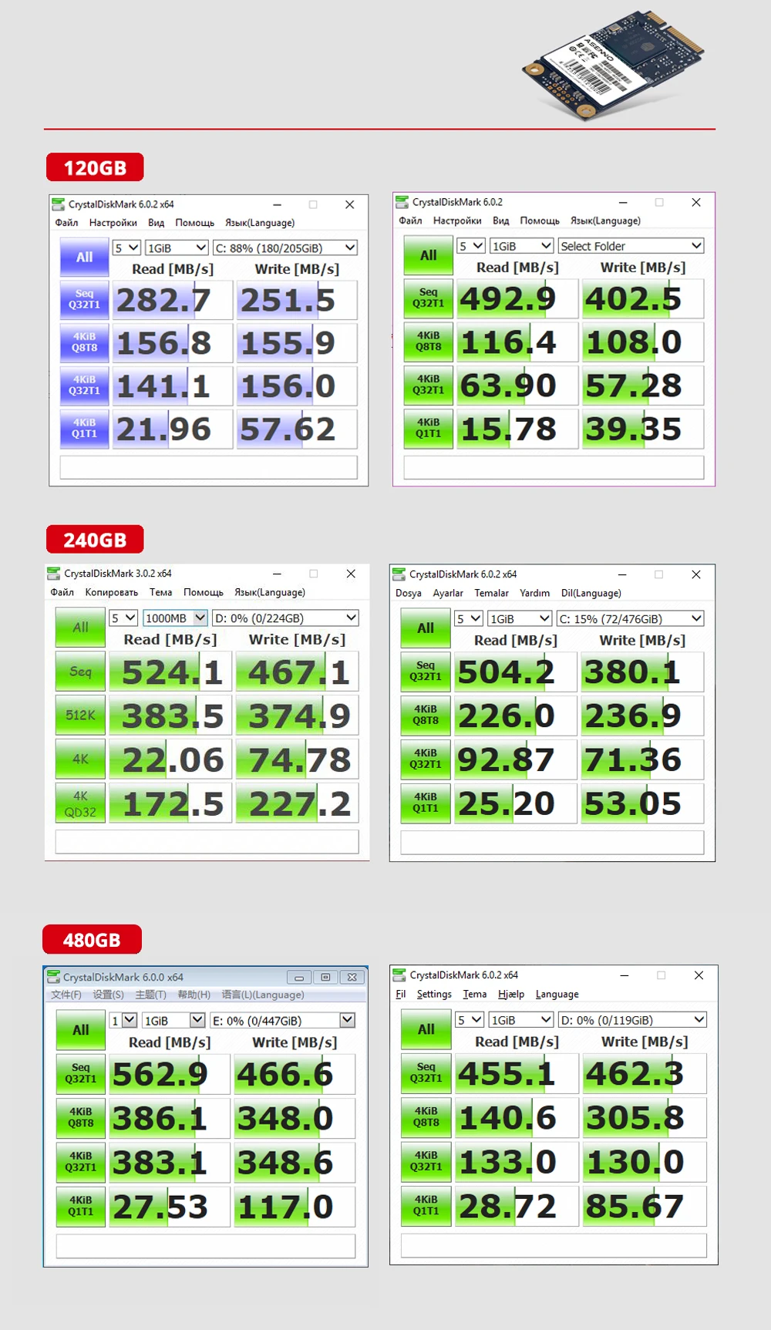Open the Settings menu
Viewport: 771px width, 1330px height.
click(x=434, y=994)
